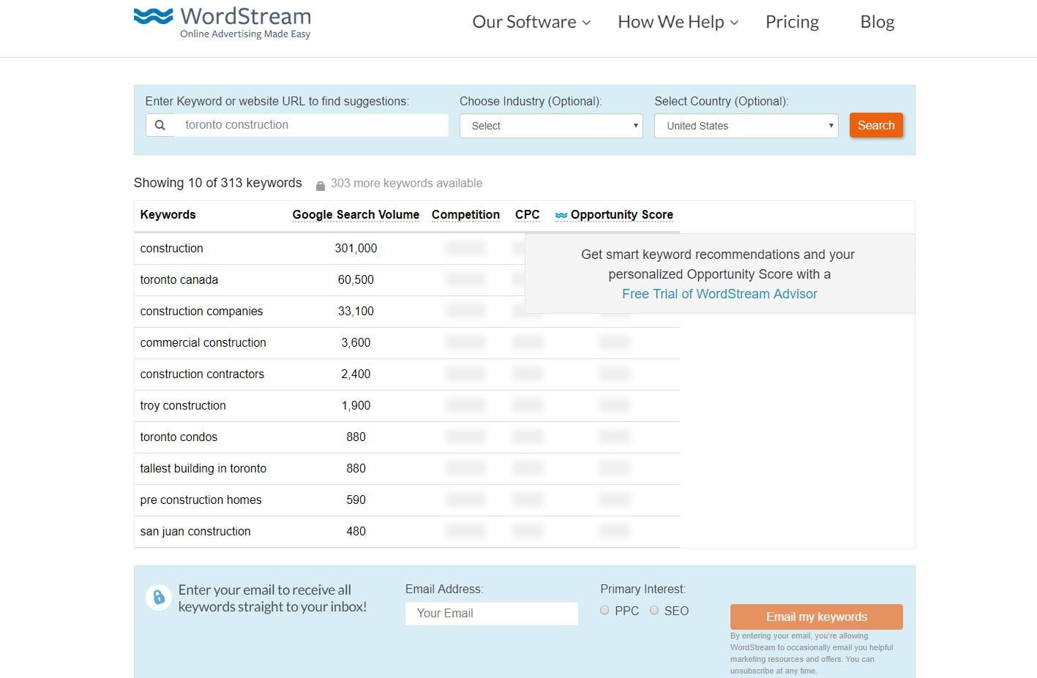Image resolution: width=1037 pixels, height=678 pixels.
Task: Expand the How We Help menu
Action: point(678,22)
